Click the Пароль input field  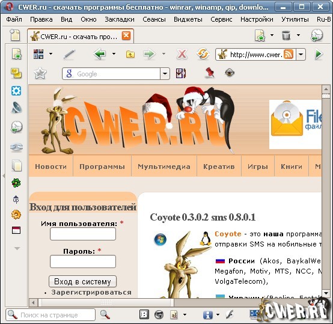click(x=83, y=261)
